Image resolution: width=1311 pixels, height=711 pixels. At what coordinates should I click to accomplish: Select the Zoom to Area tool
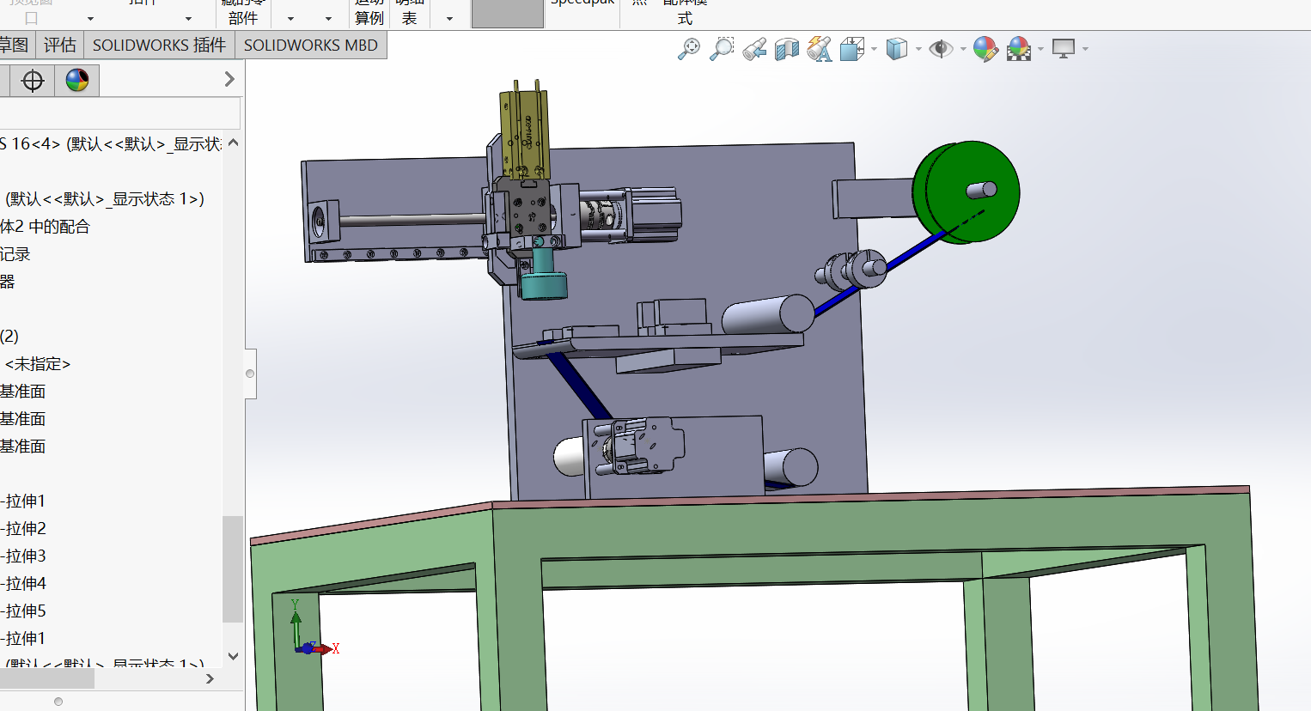(x=722, y=49)
